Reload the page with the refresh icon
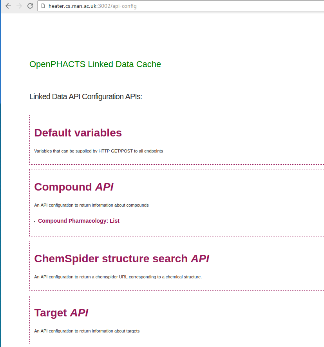 click(x=30, y=6)
